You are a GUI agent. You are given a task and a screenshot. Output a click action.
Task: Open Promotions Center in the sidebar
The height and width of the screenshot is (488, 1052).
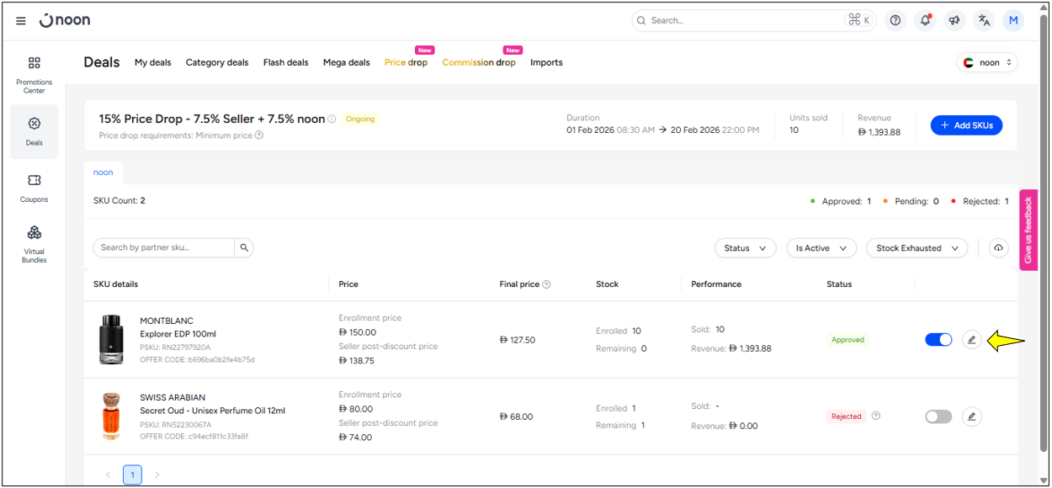pos(35,73)
